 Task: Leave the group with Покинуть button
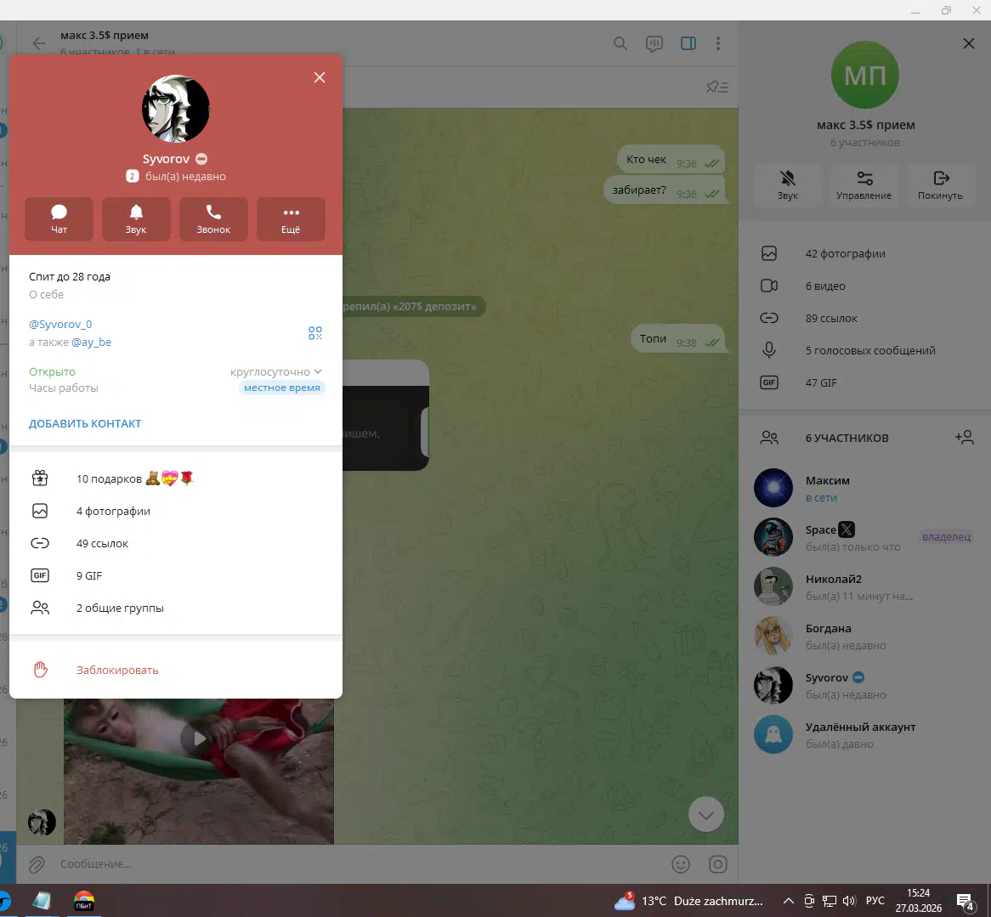click(940, 184)
